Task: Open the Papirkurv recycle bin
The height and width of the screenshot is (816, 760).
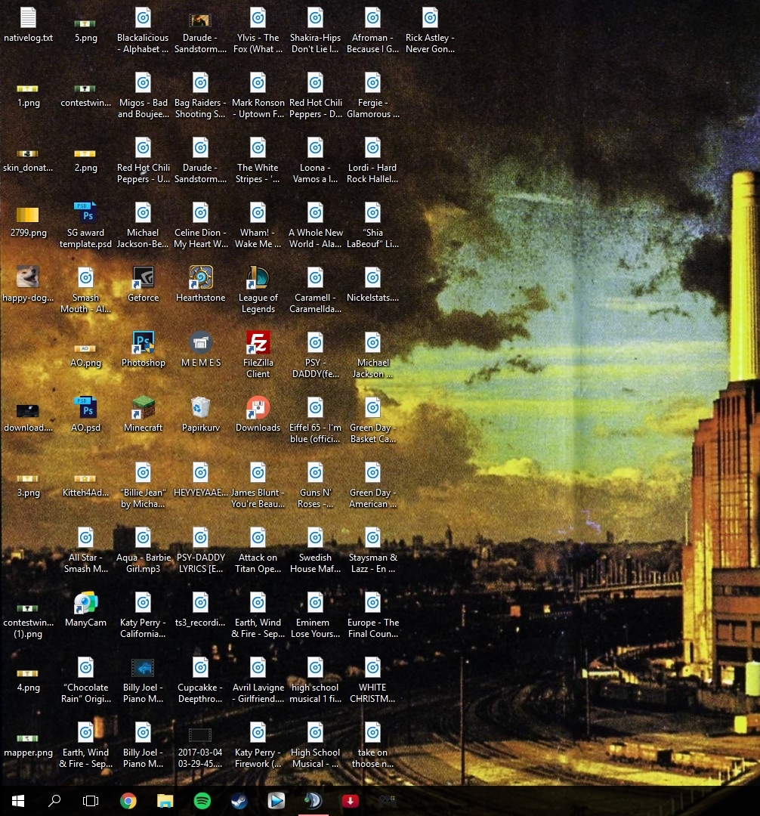Action: [x=201, y=414]
